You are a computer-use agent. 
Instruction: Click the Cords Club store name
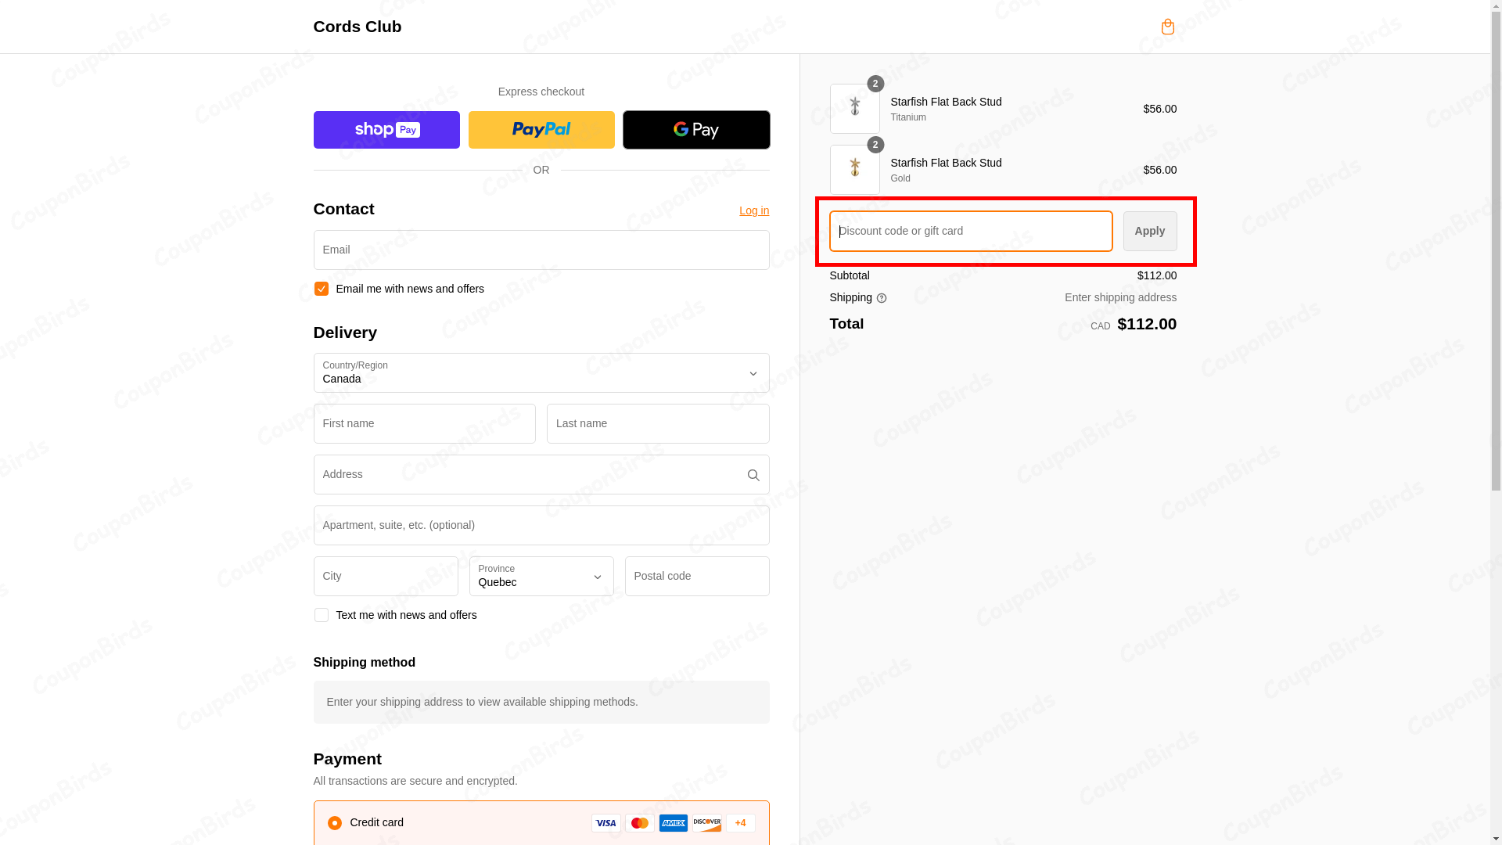pyautogui.click(x=357, y=27)
